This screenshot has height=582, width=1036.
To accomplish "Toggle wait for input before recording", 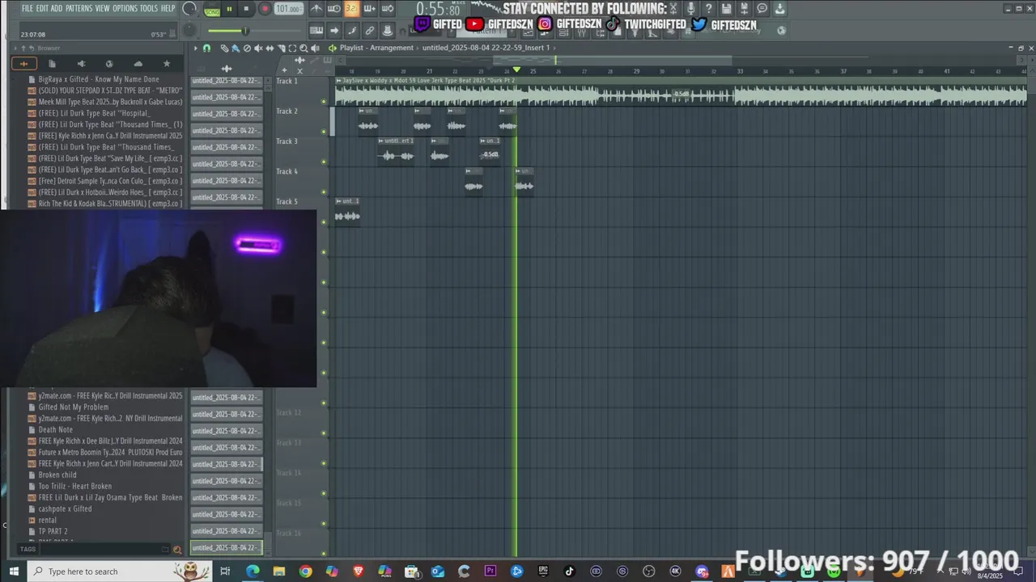I will [x=333, y=9].
